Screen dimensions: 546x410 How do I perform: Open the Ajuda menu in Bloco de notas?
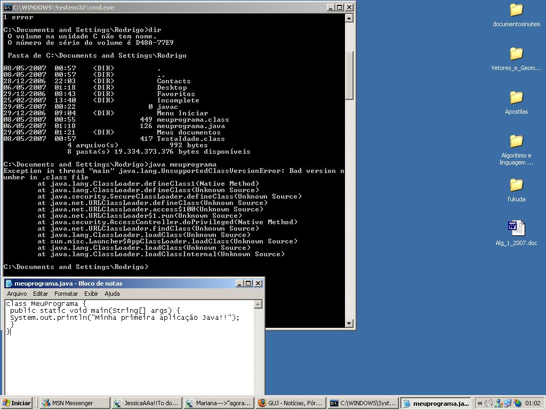point(112,294)
